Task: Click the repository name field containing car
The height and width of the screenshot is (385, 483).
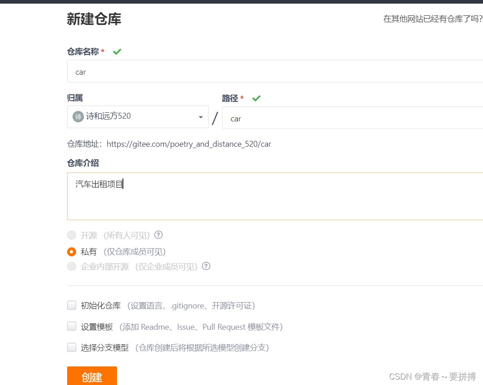Action: click(x=275, y=71)
